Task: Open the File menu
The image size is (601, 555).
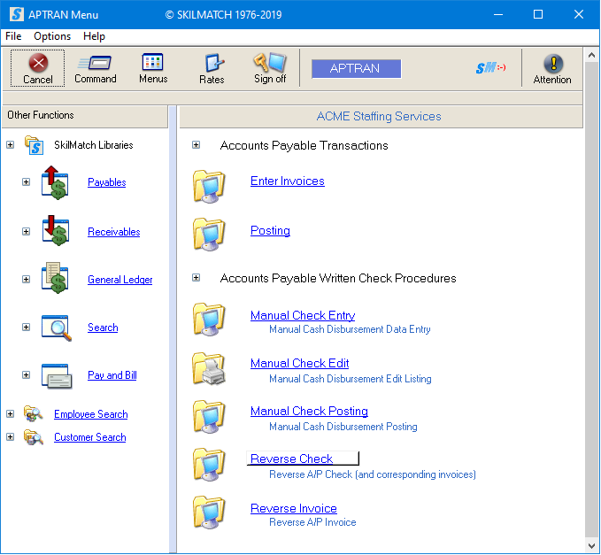Action: 13,36
